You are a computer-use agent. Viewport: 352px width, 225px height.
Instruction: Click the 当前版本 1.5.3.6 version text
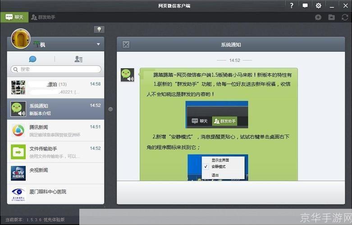click(x=35, y=220)
